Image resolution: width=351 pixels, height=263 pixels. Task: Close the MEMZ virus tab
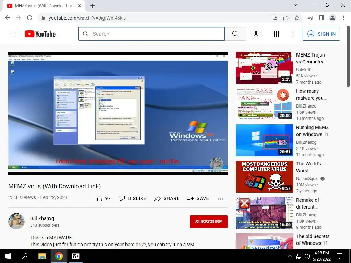(79, 6)
